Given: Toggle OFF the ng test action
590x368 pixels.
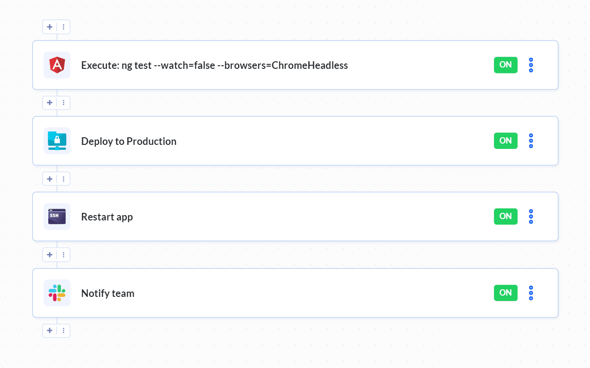Looking at the screenshot, I should tap(506, 65).
